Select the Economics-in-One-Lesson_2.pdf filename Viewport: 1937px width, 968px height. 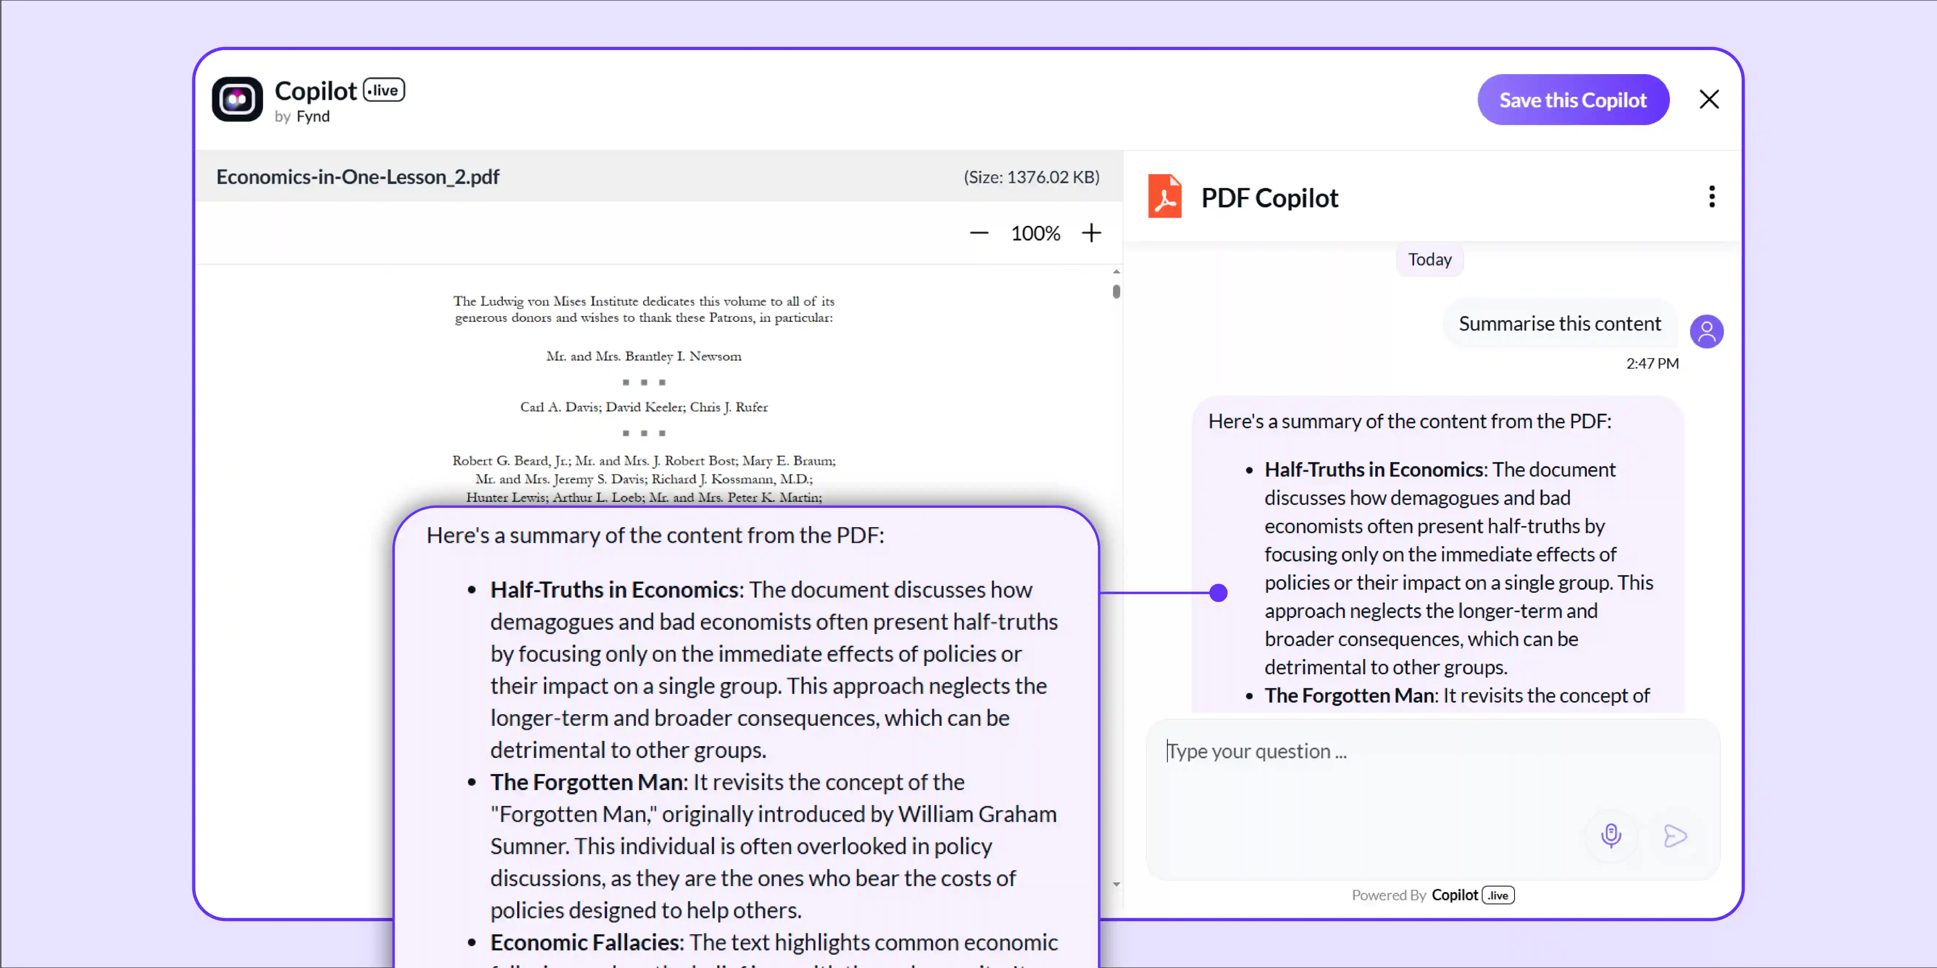pyautogui.click(x=358, y=177)
